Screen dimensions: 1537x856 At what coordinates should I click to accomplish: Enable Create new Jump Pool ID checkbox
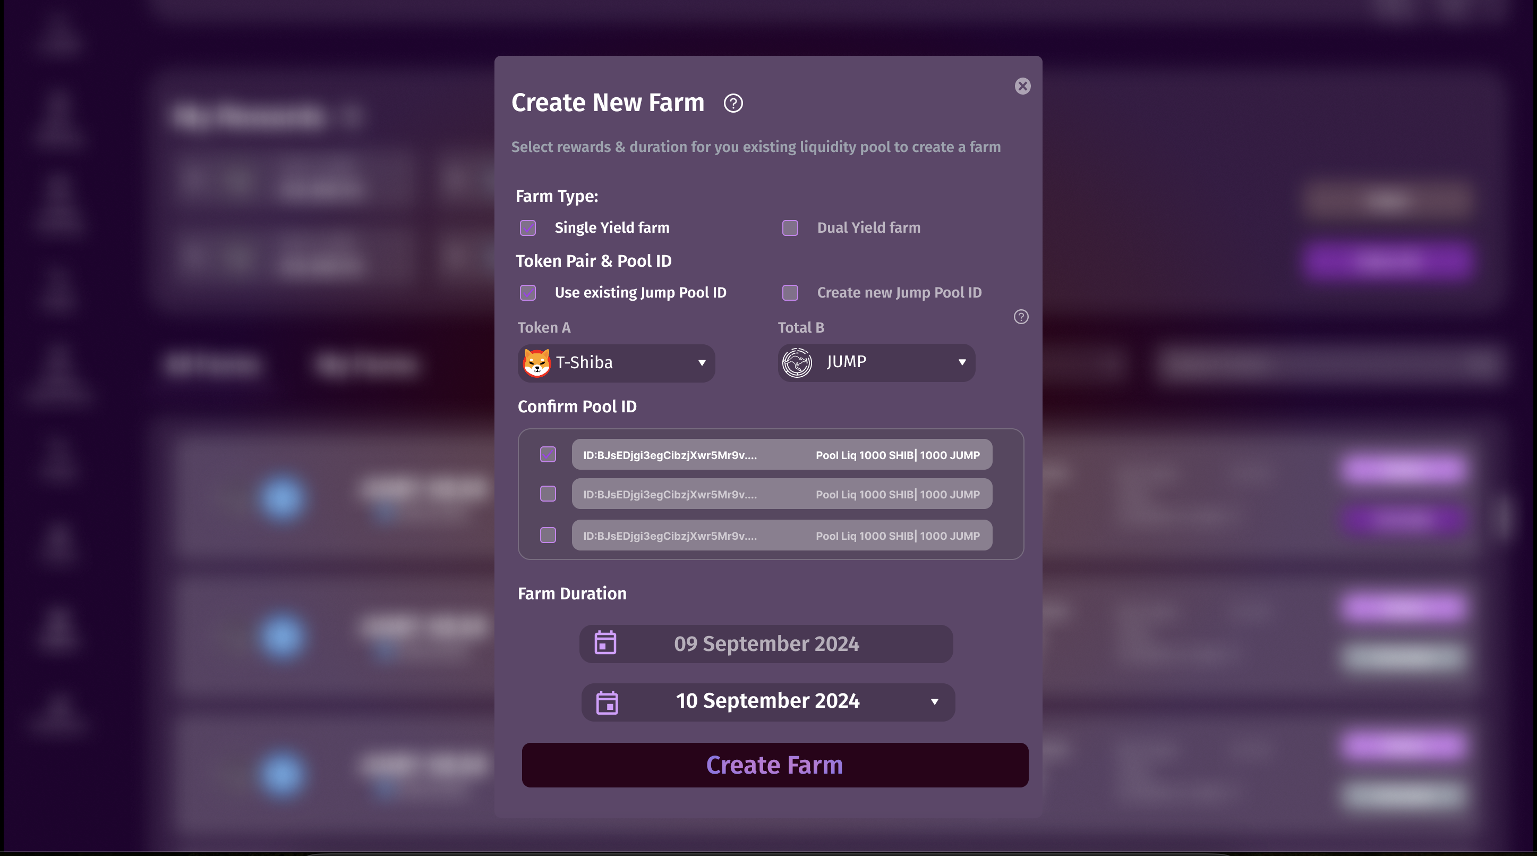tap(790, 292)
